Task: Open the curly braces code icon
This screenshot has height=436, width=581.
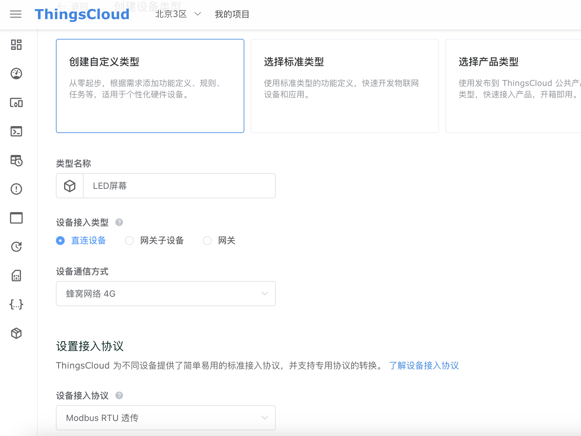Action: [x=16, y=304]
